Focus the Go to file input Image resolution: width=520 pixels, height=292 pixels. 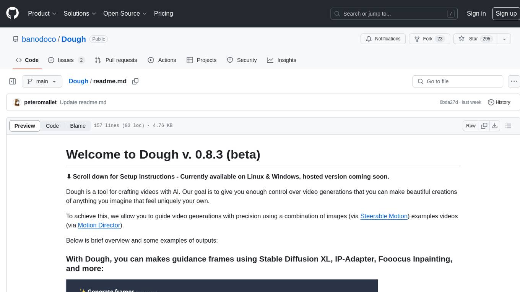point(458,81)
